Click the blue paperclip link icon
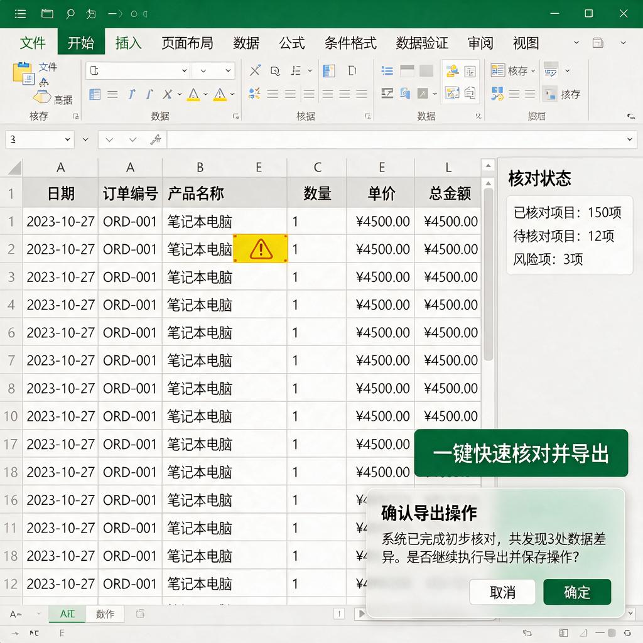This screenshot has height=643, width=643. point(405,94)
